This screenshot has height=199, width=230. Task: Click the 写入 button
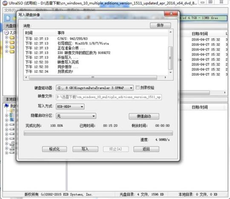pos(85,149)
